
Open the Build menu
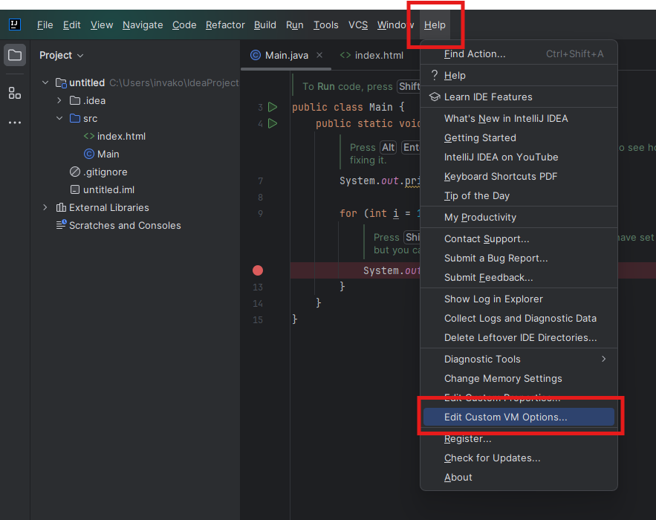tap(264, 25)
